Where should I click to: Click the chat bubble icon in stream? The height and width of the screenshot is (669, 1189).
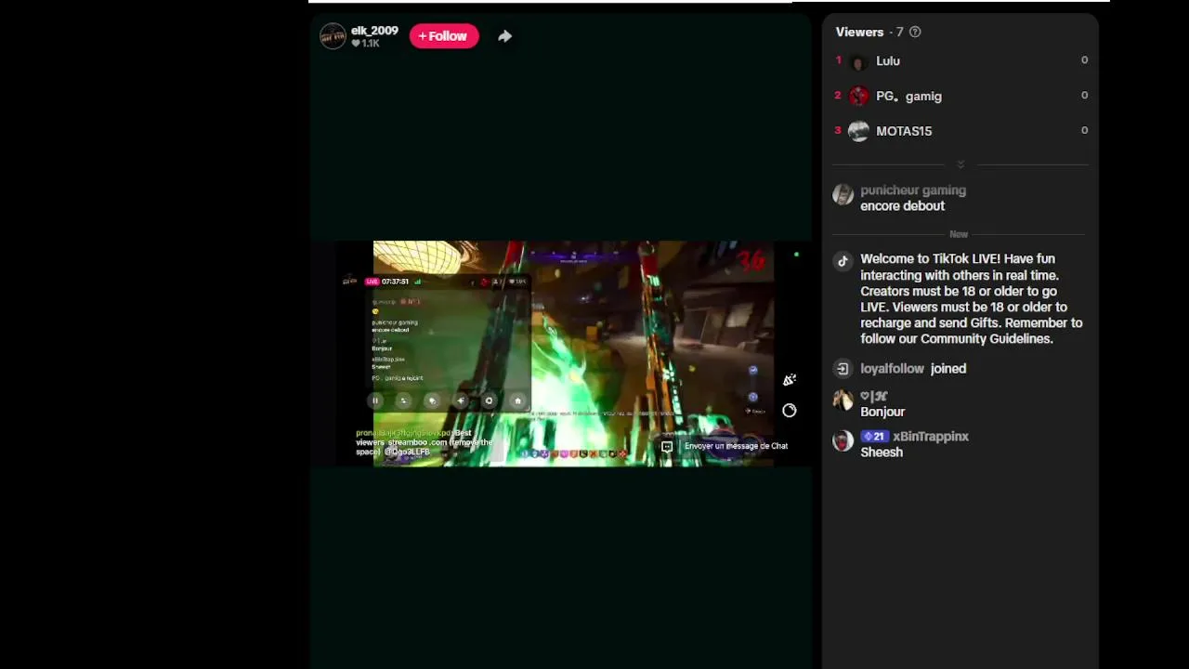[x=667, y=447]
